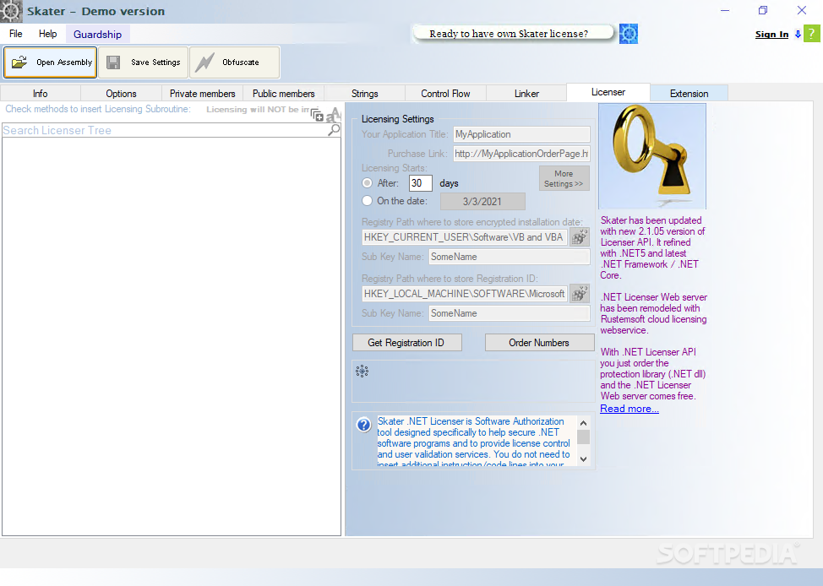
Task: Click Sub Key Name field under Registration ID path
Action: coord(510,313)
